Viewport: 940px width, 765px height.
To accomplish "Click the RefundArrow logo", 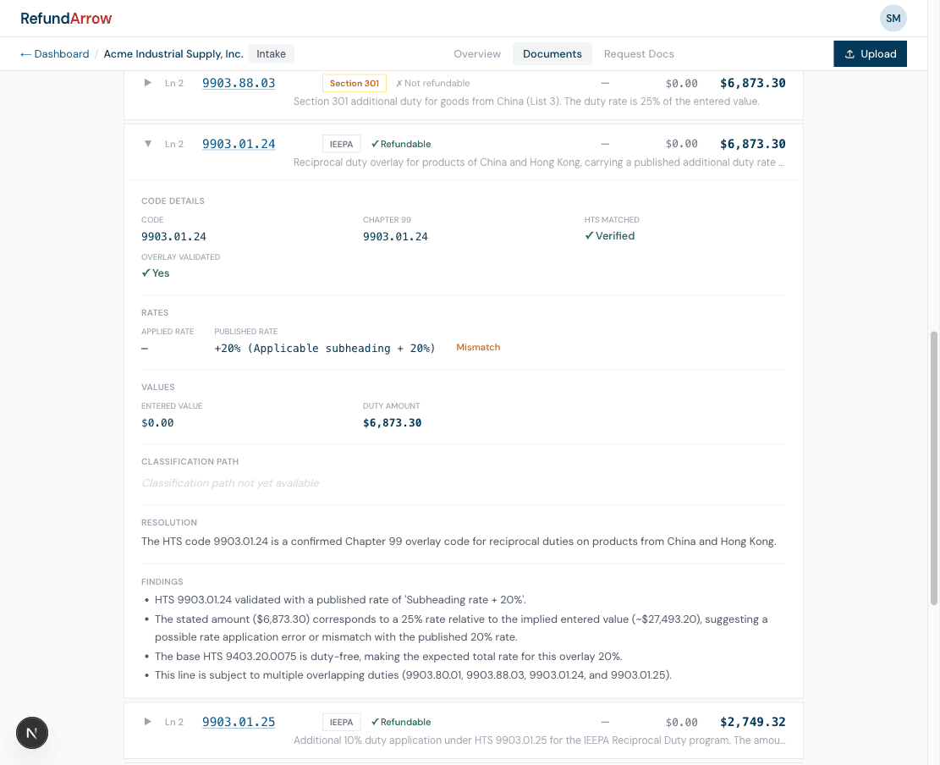I will point(66,18).
